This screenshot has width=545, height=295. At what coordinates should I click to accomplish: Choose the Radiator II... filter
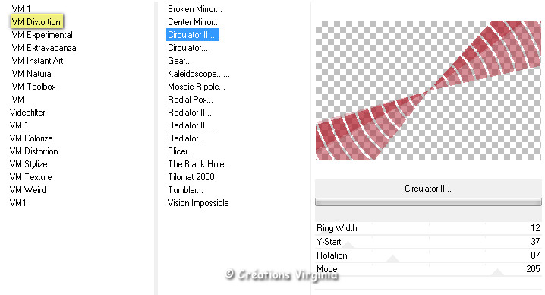click(190, 113)
